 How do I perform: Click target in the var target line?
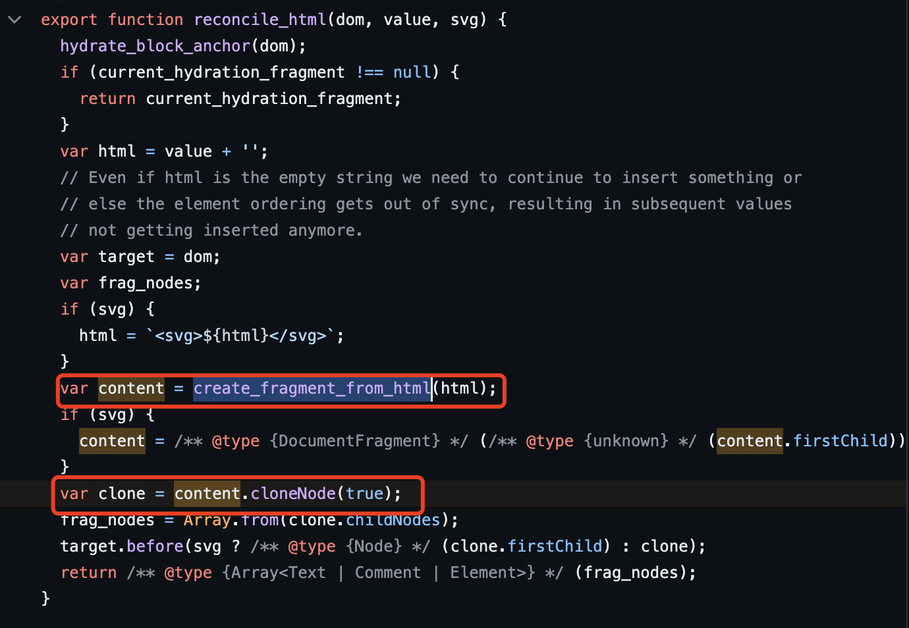[x=126, y=257]
